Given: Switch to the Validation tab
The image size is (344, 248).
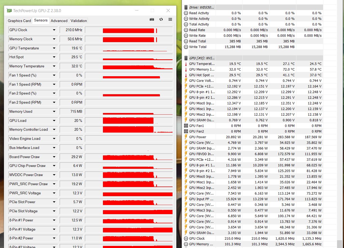Looking at the screenshot, I should point(78,21).
